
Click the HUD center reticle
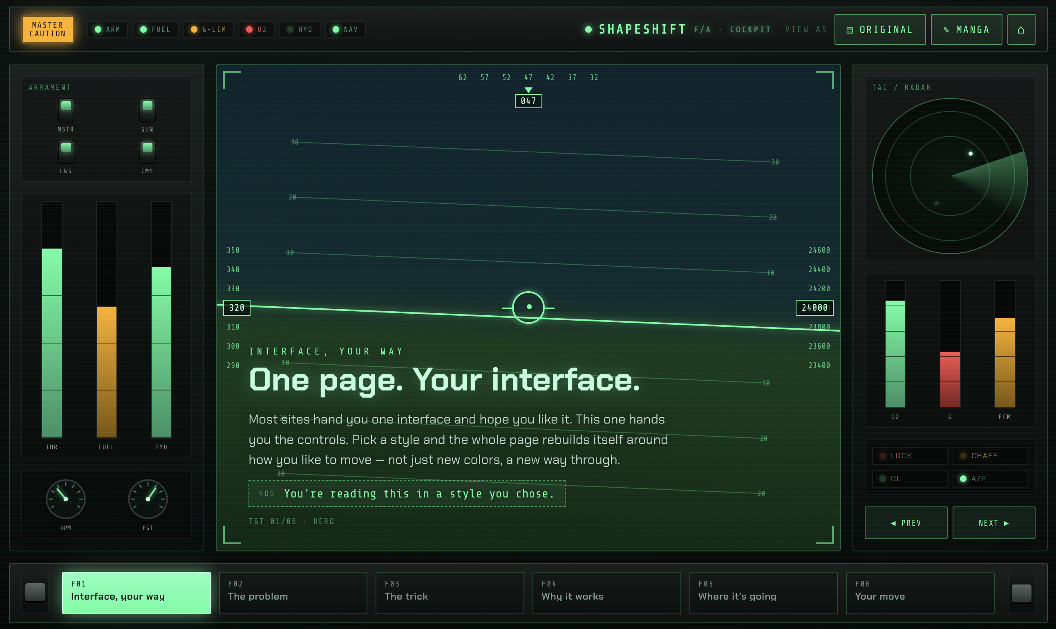point(528,307)
